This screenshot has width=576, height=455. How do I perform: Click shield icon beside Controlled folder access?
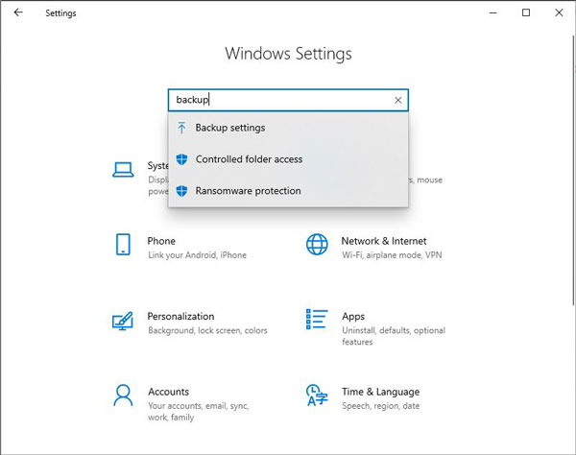181,159
